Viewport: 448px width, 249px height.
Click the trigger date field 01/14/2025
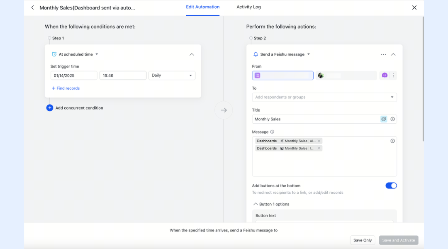[x=74, y=76]
